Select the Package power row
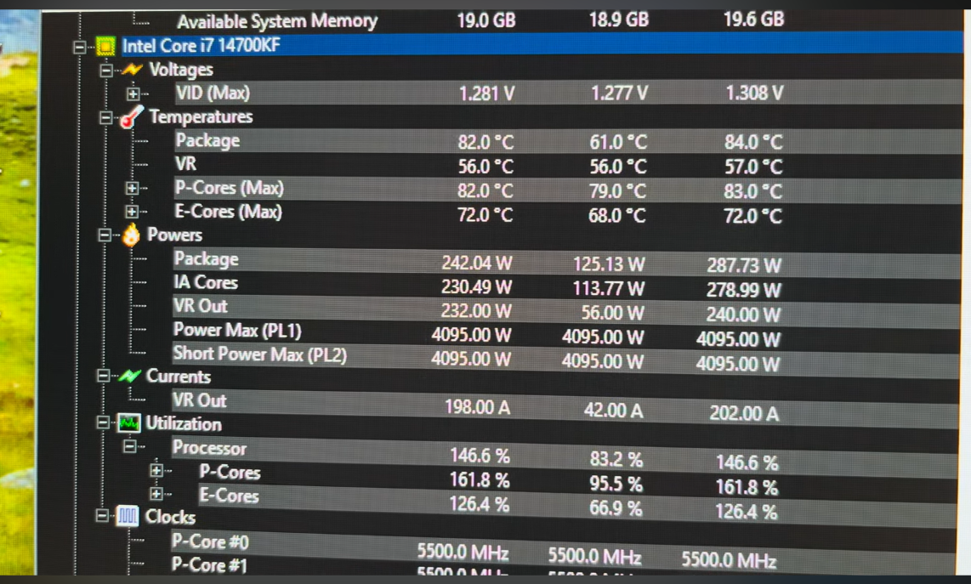Viewport: 971px width, 584px height. pos(566,262)
